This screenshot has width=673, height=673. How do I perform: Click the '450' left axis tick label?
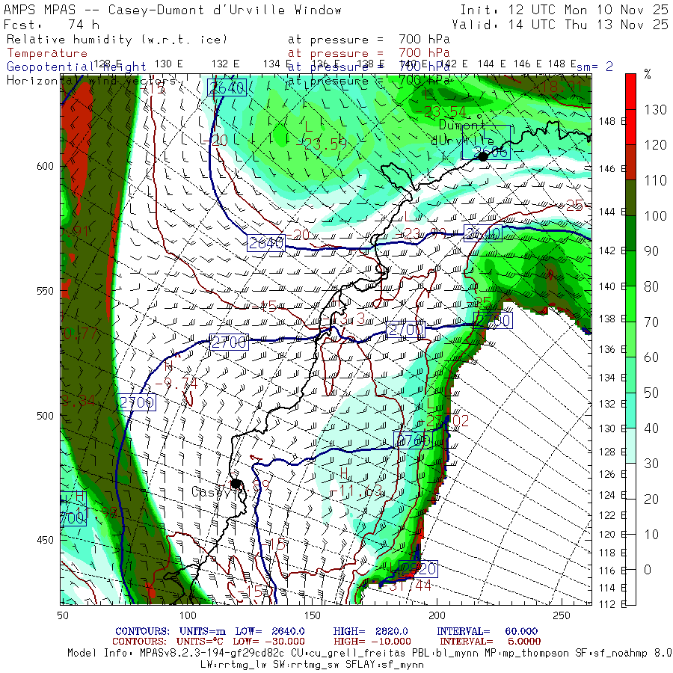(45, 540)
